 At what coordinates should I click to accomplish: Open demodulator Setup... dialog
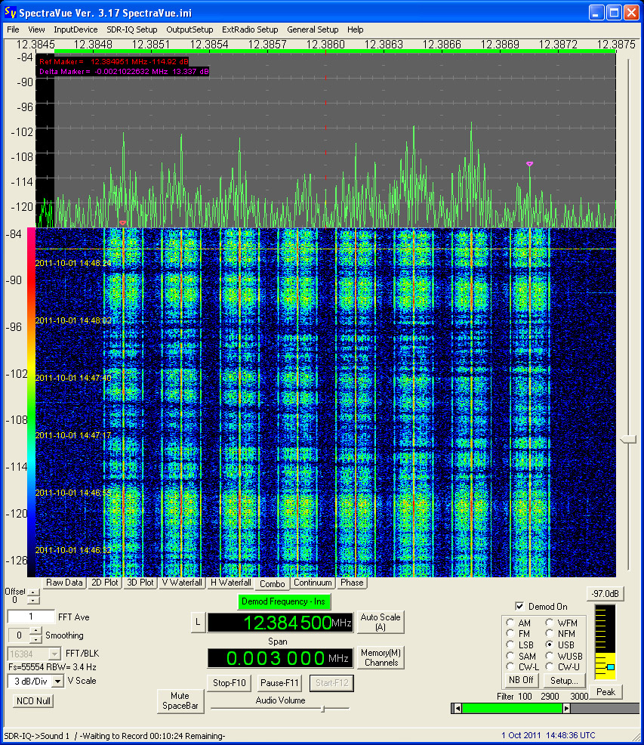point(564,680)
